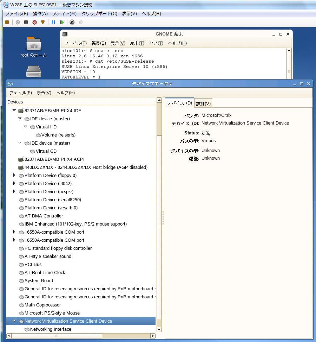Open 編集(E) menu in GNOME terminal

pos(99,43)
